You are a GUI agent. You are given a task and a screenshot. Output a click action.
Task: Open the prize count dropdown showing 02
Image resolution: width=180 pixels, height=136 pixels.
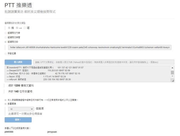(x=21, y=108)
